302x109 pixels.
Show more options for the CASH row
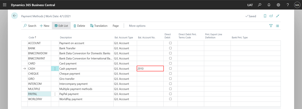click(x=55, y=68)
